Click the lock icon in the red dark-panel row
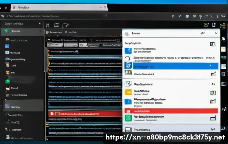Screen dimensions: 228x144 [52, 114]
